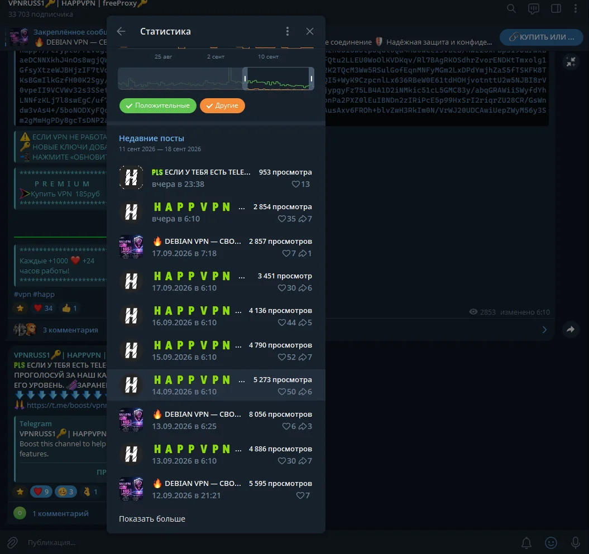Toggle the right sidebar panel icon
This screenshot has height=554, width=589.
[556, 8]
